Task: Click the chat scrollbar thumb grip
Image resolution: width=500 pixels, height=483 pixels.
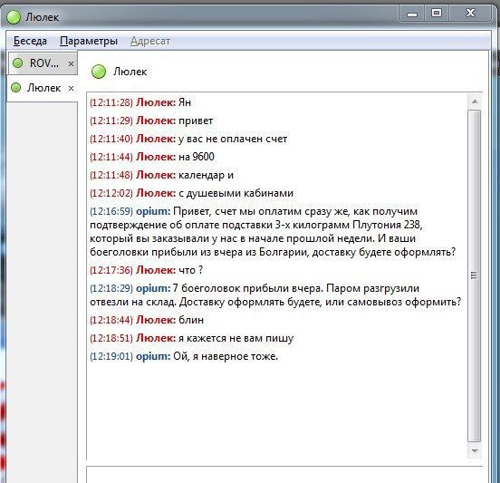Action: click(474, 275)
